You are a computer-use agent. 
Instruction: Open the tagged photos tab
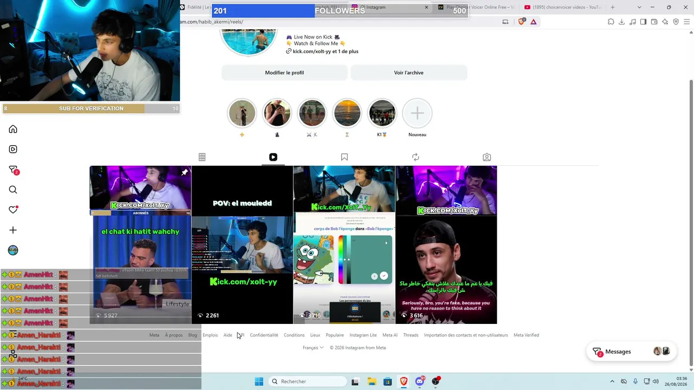pos(487,157)
